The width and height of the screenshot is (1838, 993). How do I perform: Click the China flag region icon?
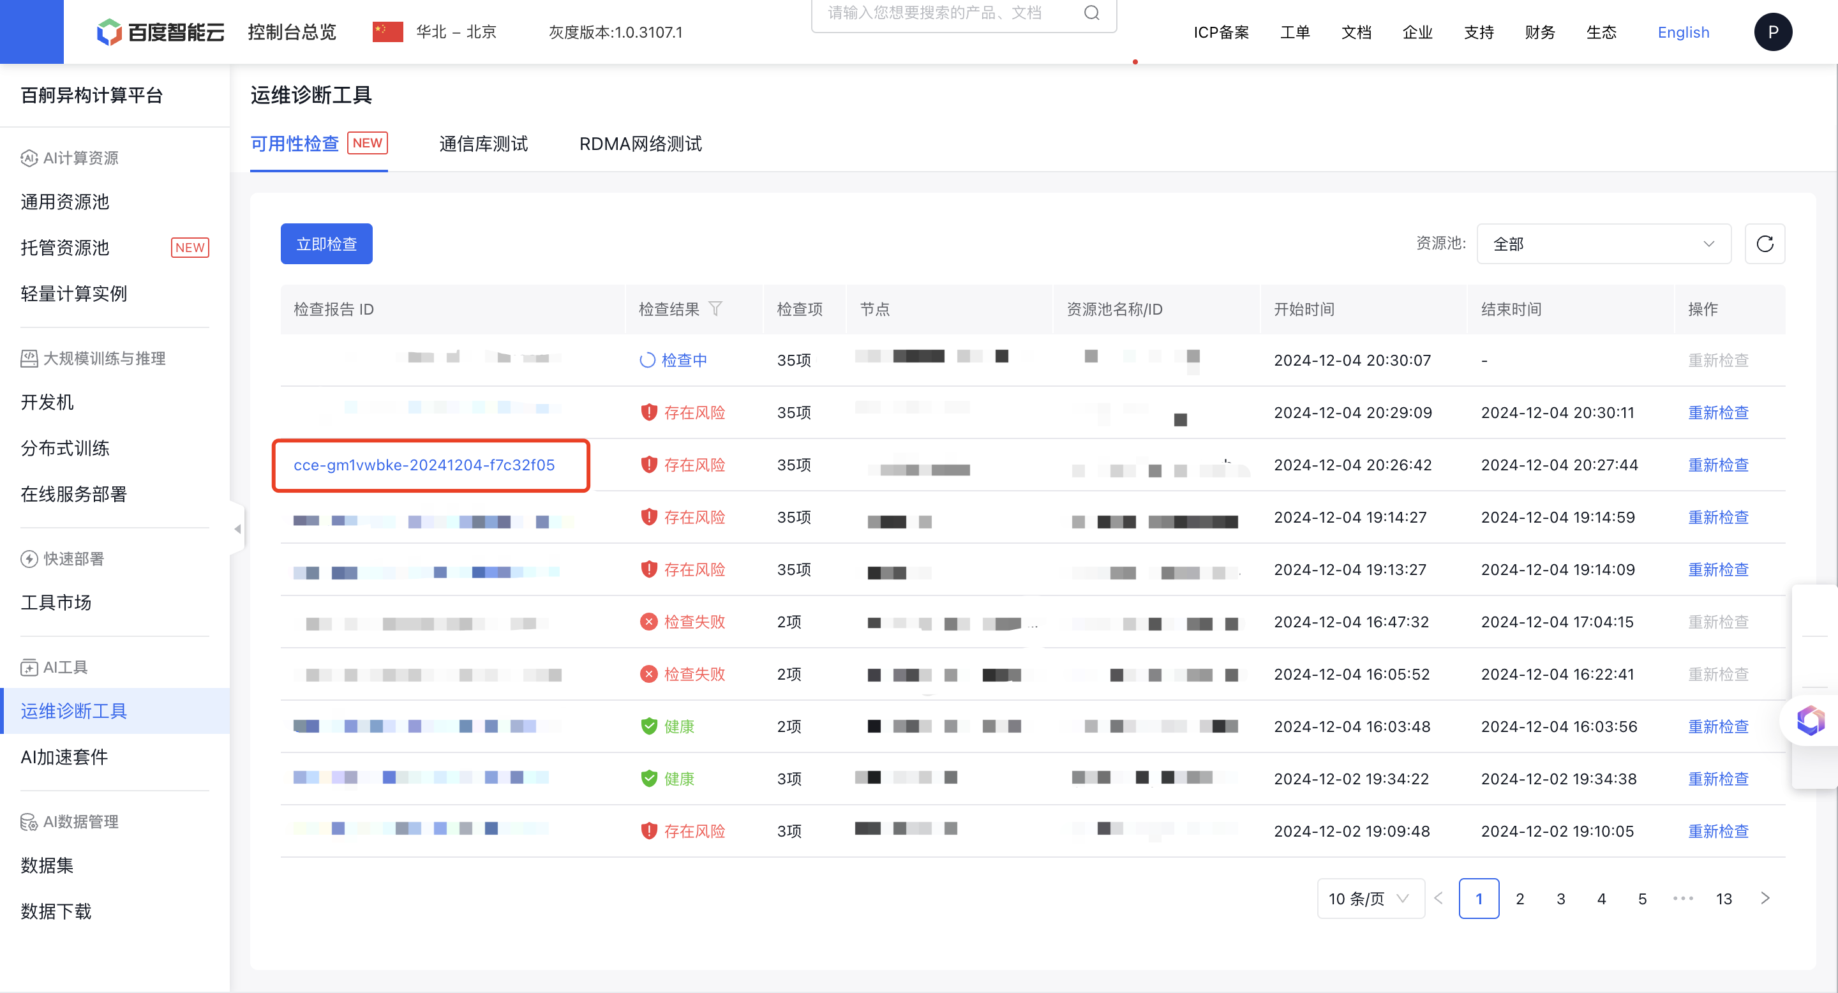pos(387,32)
